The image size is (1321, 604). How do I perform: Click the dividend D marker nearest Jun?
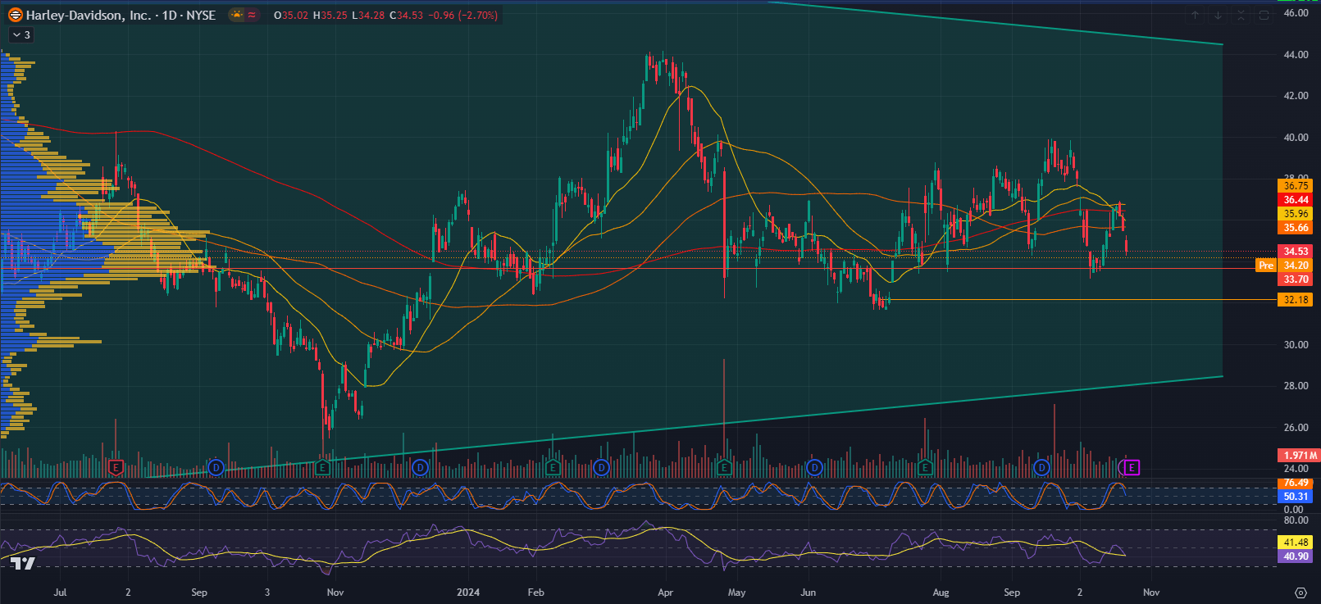pyautogui.click(x=814, y=468)
